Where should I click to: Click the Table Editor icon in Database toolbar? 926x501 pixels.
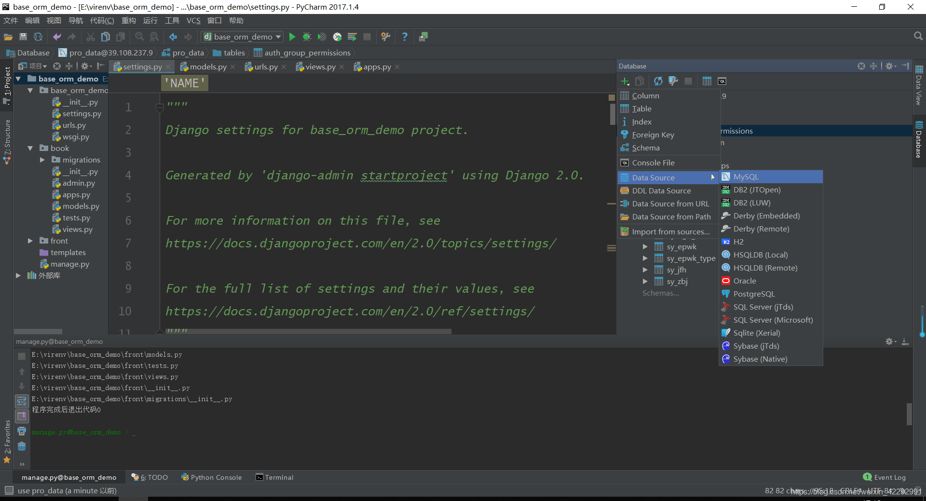pyautogui.click(x=707, y=81)
